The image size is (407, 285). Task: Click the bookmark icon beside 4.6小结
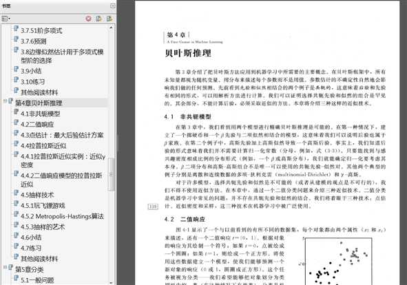click(x=16, y=235)
